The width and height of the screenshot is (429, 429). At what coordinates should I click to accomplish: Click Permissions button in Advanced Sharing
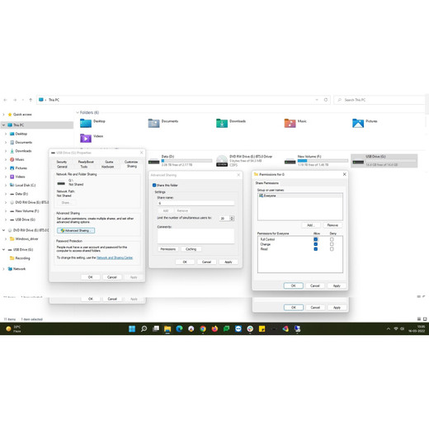click(168, 249)
